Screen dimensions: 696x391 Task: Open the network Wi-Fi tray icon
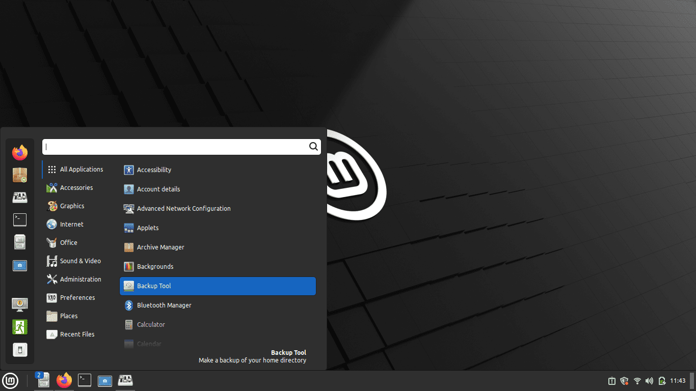coord(637,381)
